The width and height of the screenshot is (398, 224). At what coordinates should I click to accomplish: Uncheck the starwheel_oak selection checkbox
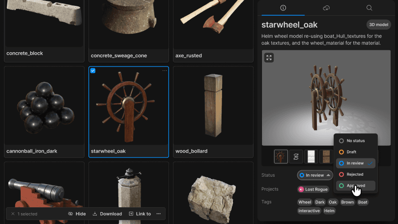93,71
